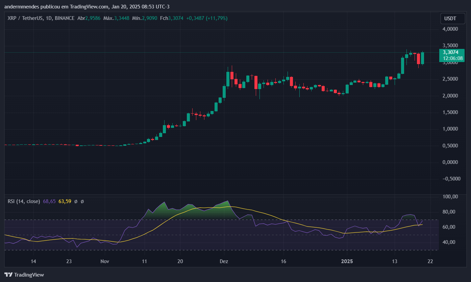Select the Fch 3,3074 close value

172,18
